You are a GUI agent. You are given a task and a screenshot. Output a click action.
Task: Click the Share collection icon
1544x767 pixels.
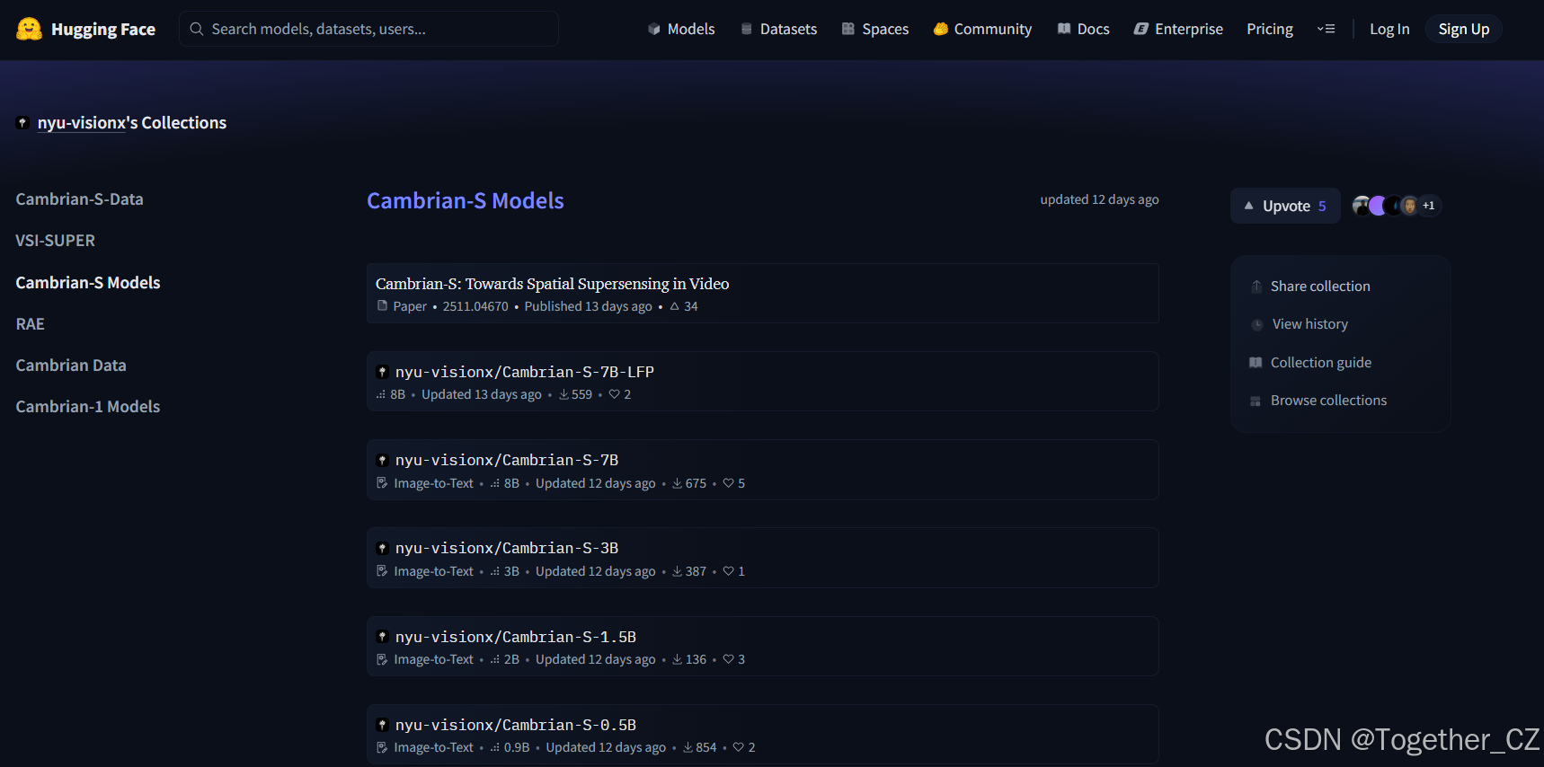coord(1256,287)
